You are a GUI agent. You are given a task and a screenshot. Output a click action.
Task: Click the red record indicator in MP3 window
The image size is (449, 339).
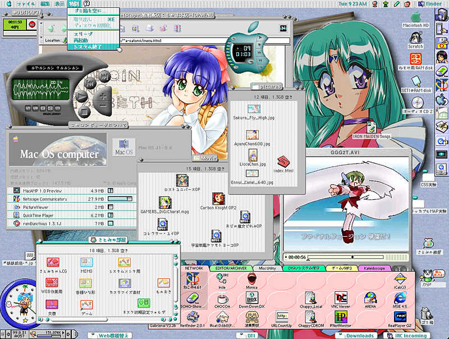pos(32,24)
